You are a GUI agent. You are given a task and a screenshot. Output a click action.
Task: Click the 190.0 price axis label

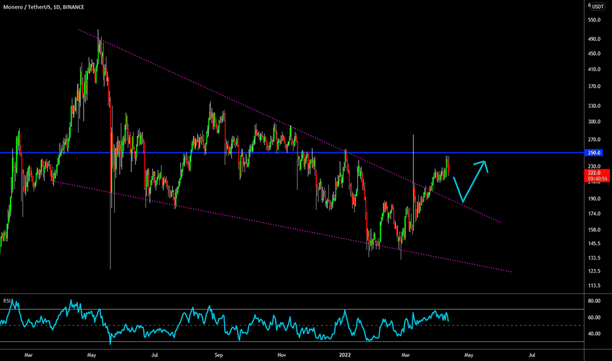point(594,199)
